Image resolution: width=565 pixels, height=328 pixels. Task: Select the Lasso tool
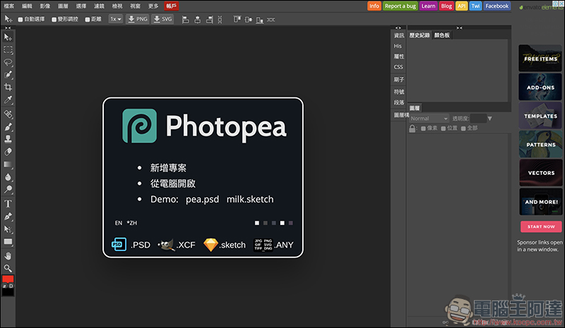pyautogui.click(x=8, y=62)
